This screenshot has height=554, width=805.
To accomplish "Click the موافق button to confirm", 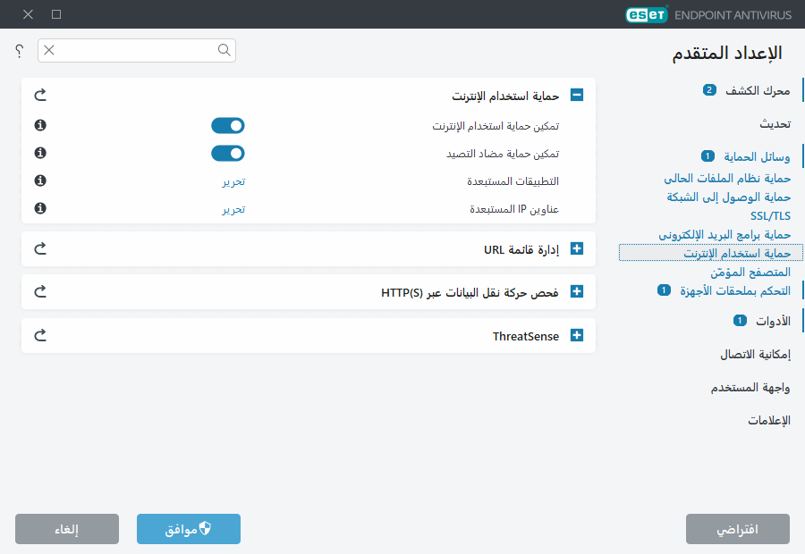I will tap(188, 528).
